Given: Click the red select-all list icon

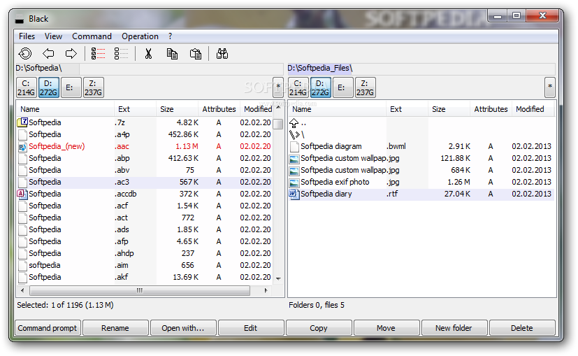Looking at the screenshot, I should click(x=98, y=53).
